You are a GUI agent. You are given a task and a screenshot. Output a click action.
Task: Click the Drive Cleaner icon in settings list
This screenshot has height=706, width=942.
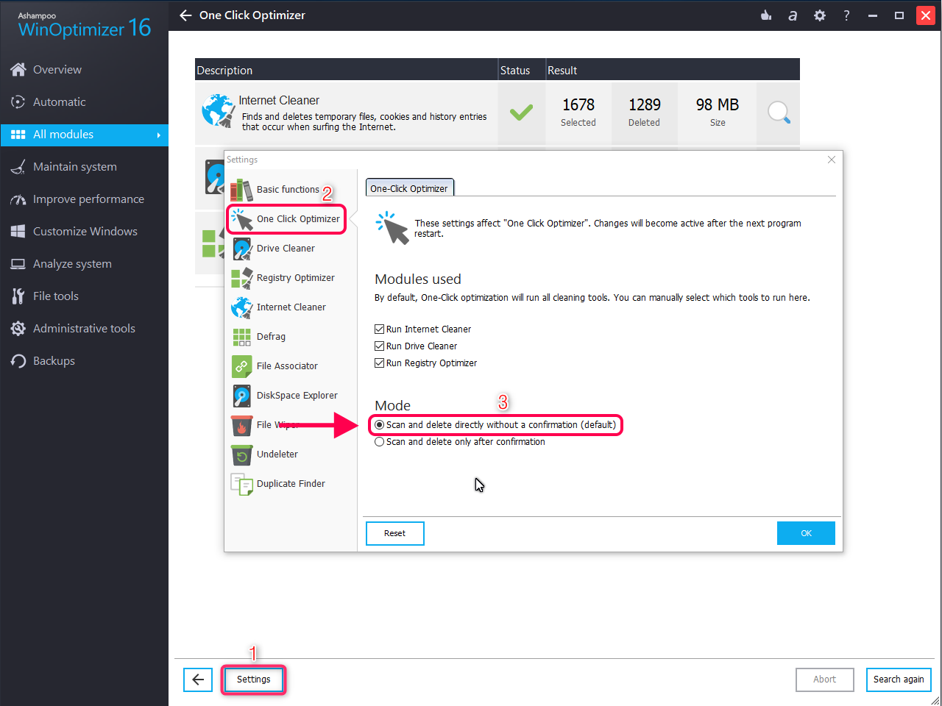point(242,249)
